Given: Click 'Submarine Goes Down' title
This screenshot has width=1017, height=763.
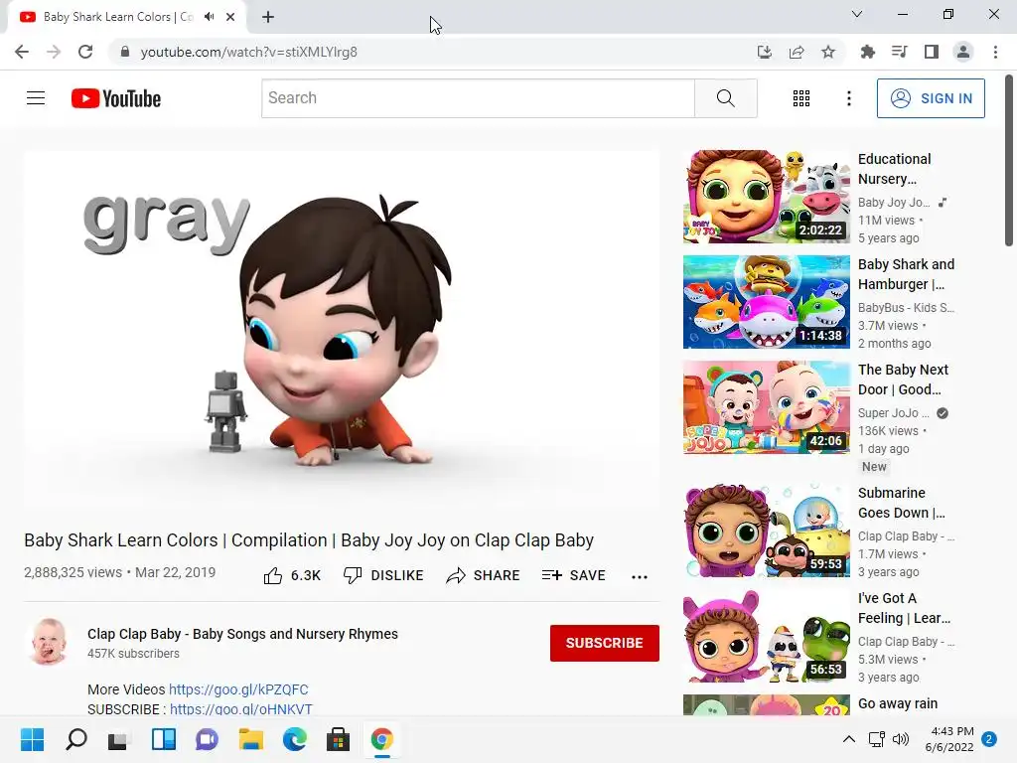Looking at the screenshot, I should point(902,503).
